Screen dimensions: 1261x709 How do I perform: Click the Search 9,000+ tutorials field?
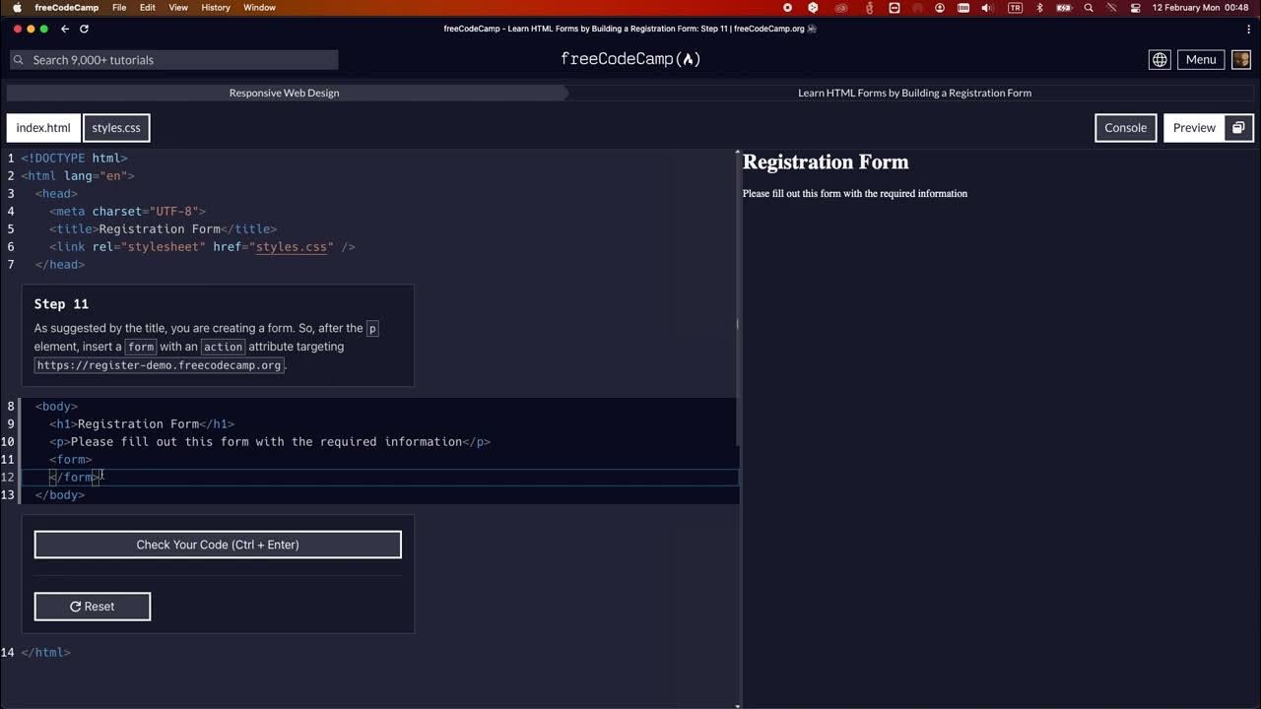[173, 60]
